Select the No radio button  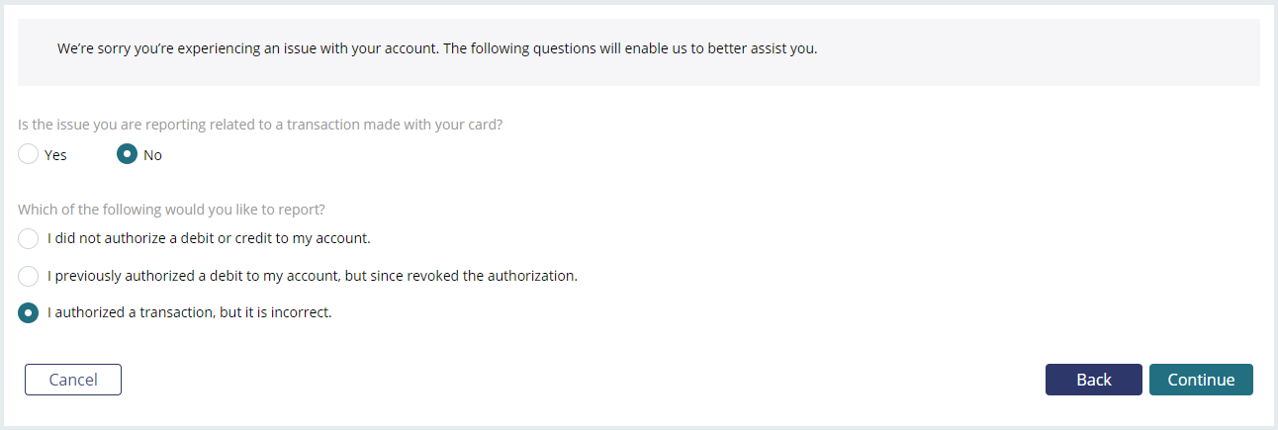[127, 154]
